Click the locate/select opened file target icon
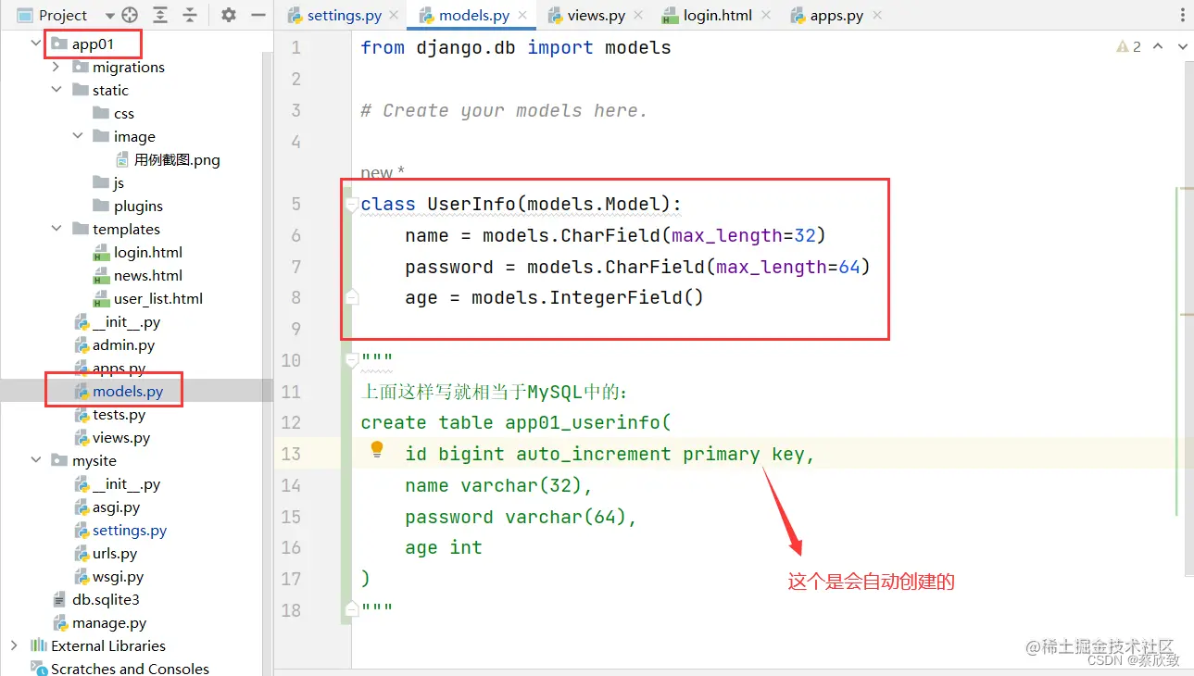Screen dimensions: 1194x676 coord(130,16)
